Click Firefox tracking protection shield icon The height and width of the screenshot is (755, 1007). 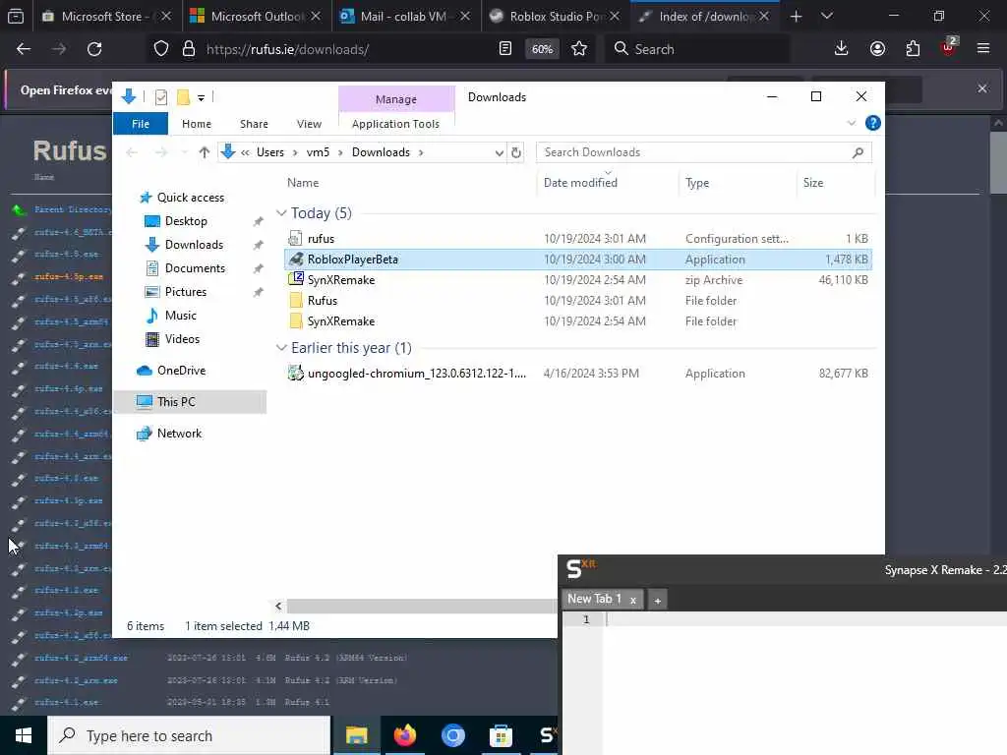click(161, 49)
